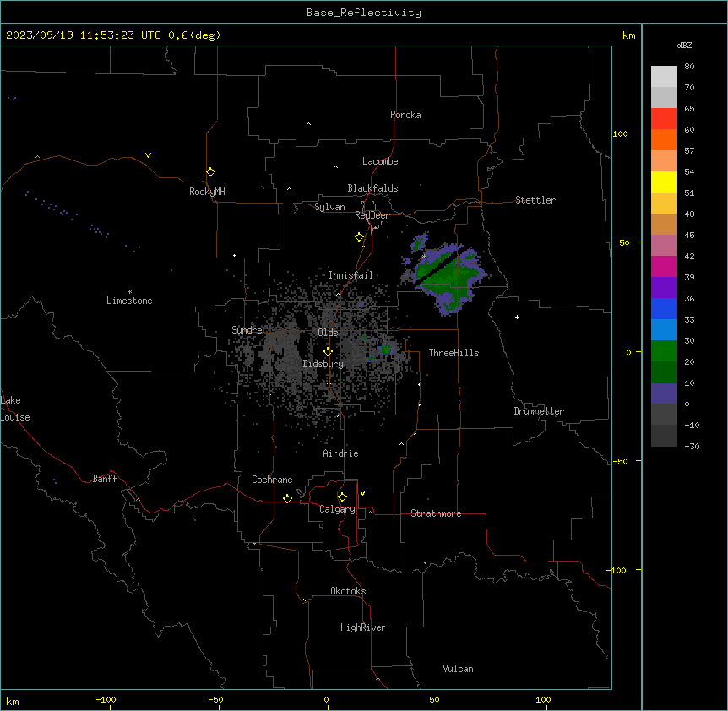Click the -50 tick on right km axis
This screenshot has height=711, width=728.
pos(620,461)
